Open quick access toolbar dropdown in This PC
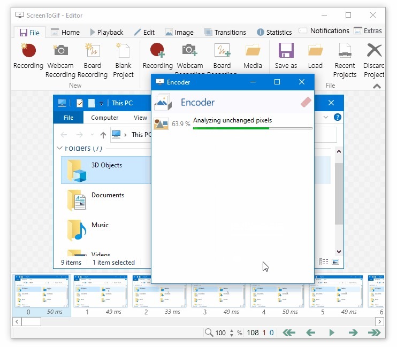 point(101,104)
